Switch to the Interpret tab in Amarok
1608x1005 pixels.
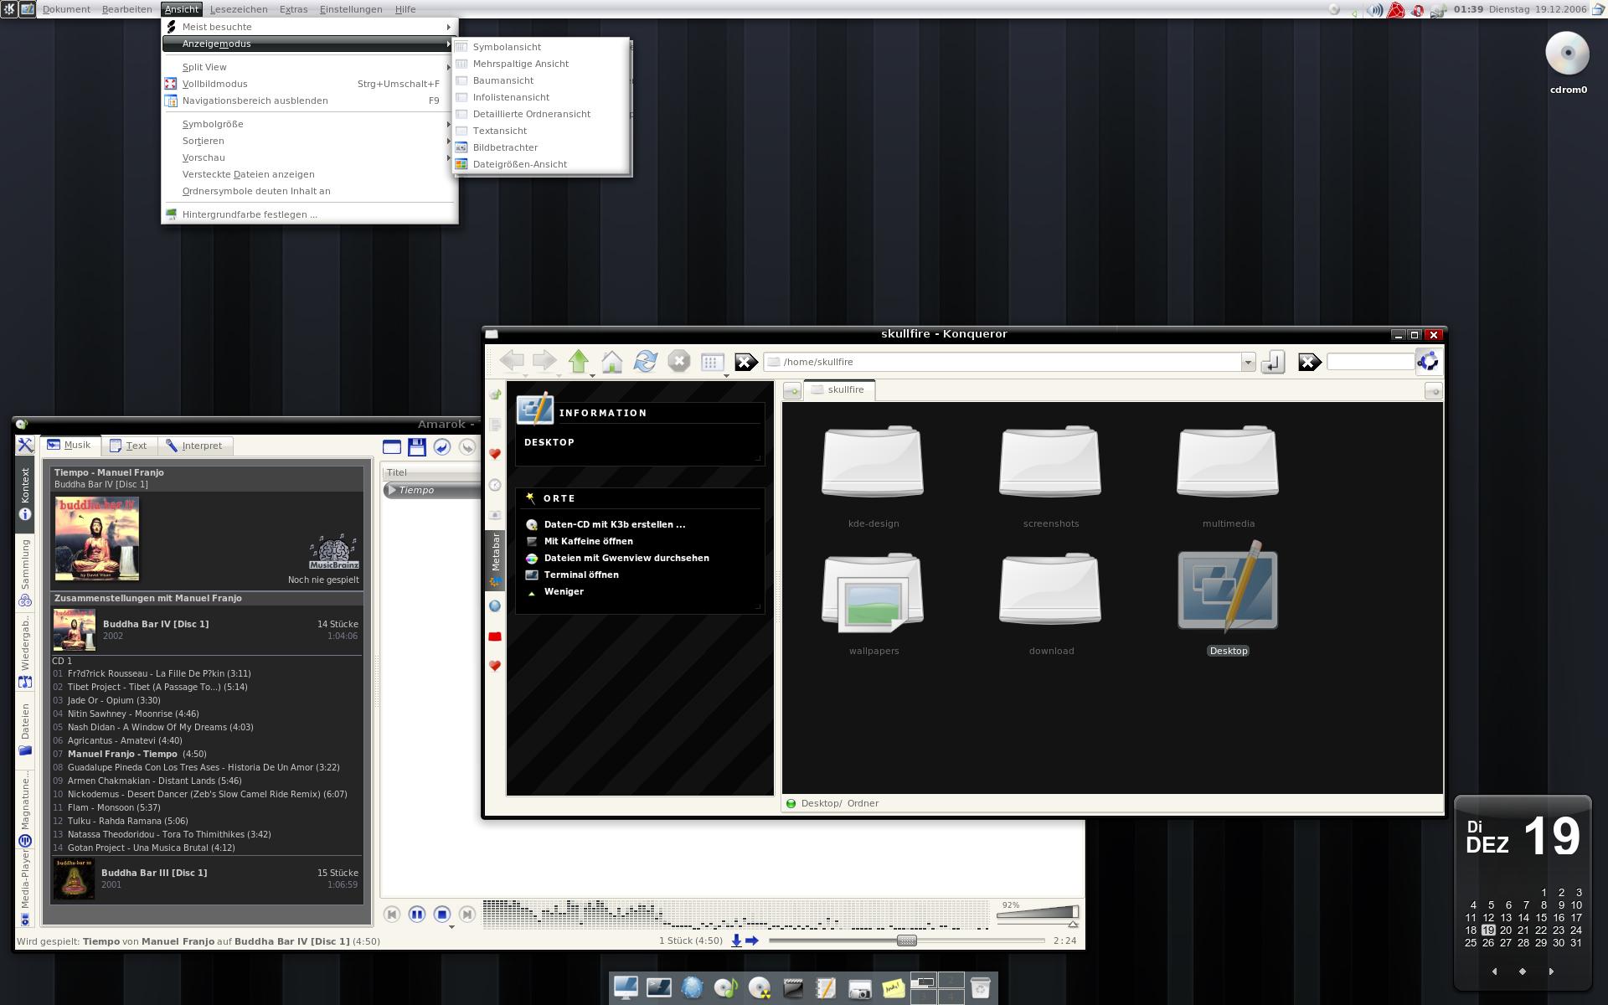pos(194,446)
